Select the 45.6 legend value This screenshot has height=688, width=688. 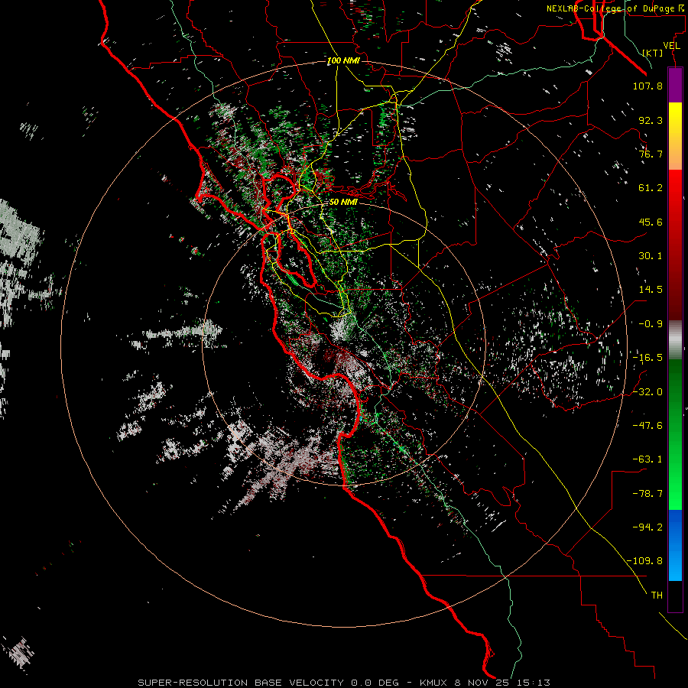coord(651,222)
